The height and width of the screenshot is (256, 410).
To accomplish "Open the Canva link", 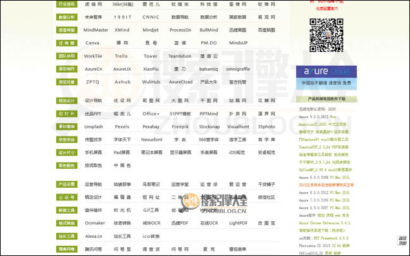I will (92, 43).
